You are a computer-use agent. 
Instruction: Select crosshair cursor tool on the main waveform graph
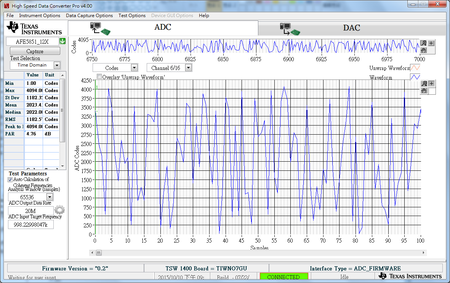pos(431,84)
